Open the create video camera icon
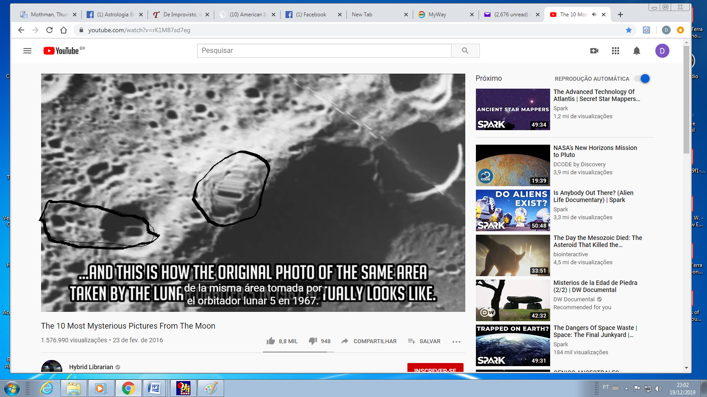 coord(594,51)
